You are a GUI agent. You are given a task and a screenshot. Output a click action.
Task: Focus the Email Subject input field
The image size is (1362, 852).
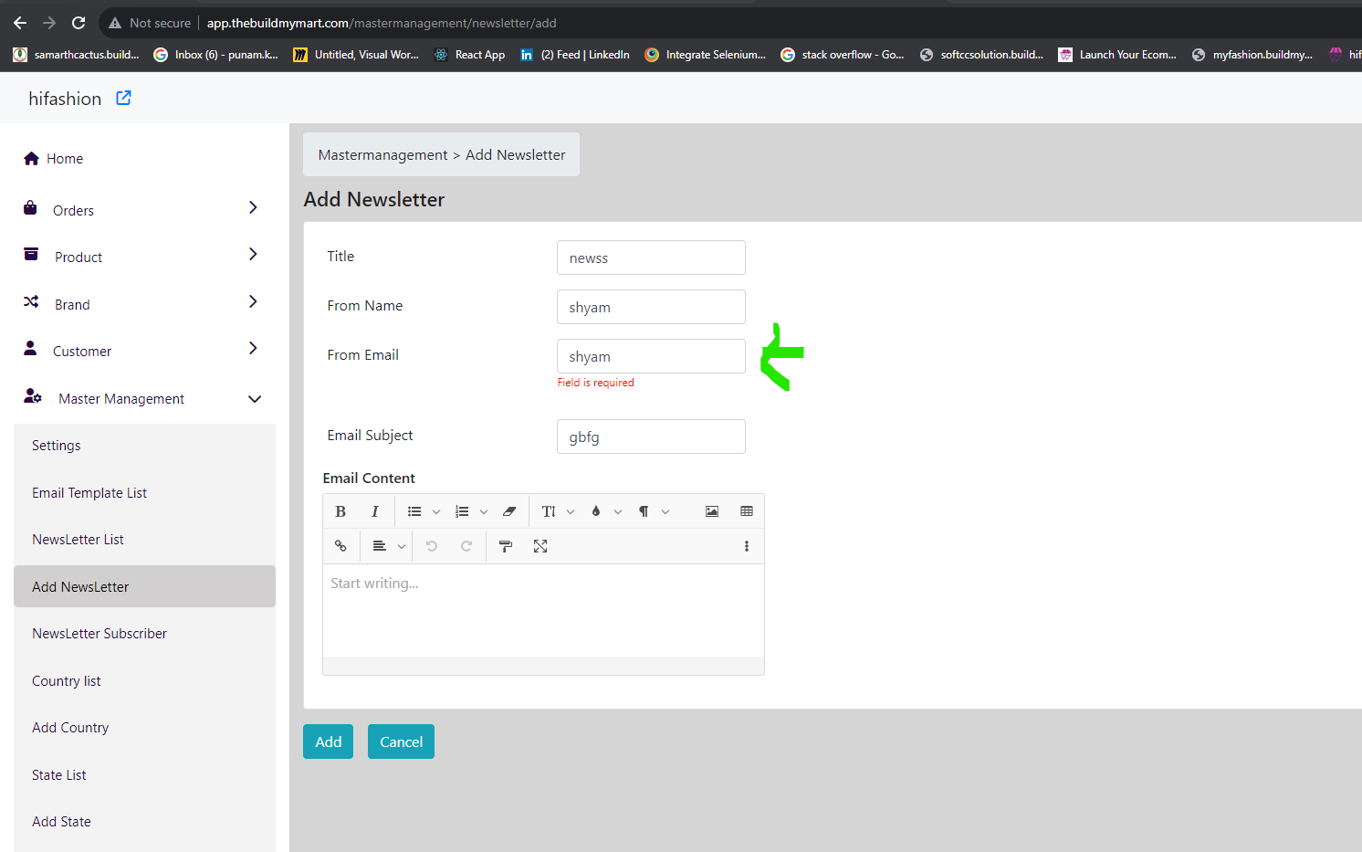coord(651,437)
